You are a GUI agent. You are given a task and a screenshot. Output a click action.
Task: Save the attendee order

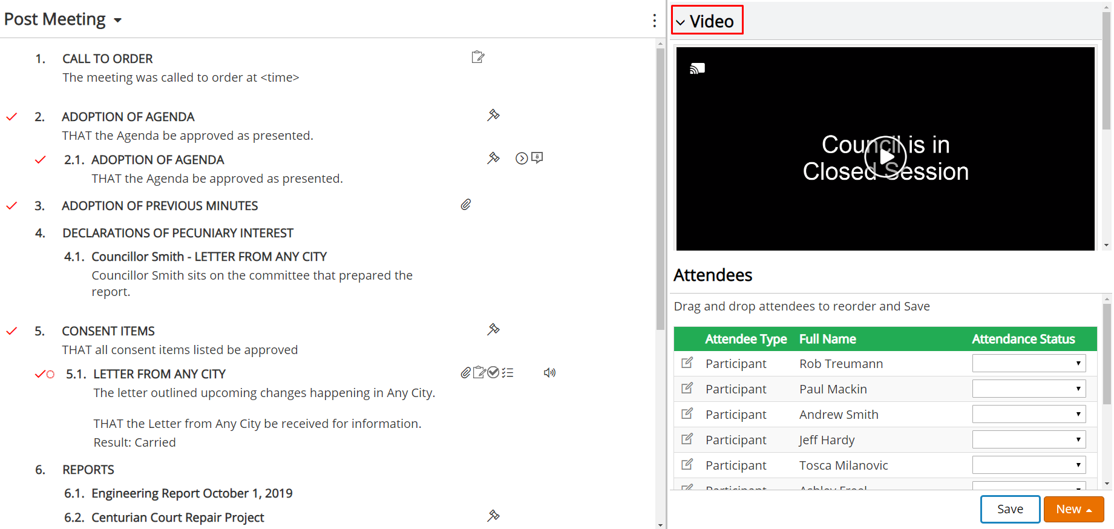point(1010,509)
